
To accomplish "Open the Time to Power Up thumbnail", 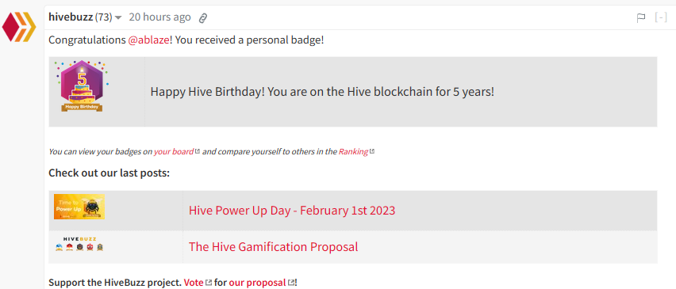I will (x=79, y=207).
